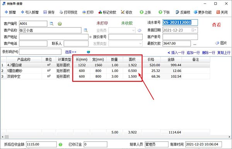Click the 流水单号 field XS-202112001
The height and width of the screenshot is (149, 232).
click(180, 22)
